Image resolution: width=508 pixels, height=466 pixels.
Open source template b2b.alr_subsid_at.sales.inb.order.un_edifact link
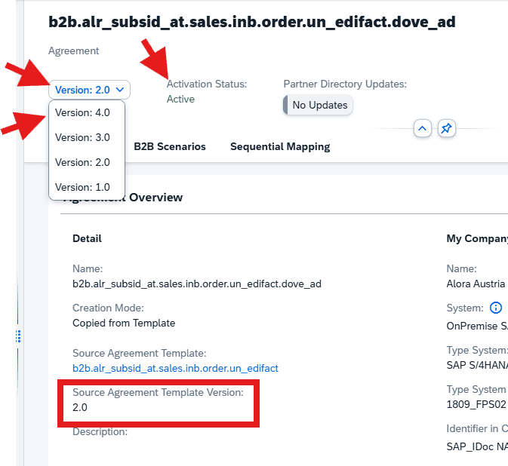point(175,368)
